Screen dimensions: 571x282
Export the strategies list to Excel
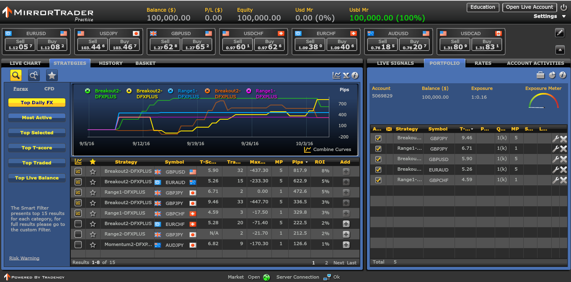(x=346, y=75)
